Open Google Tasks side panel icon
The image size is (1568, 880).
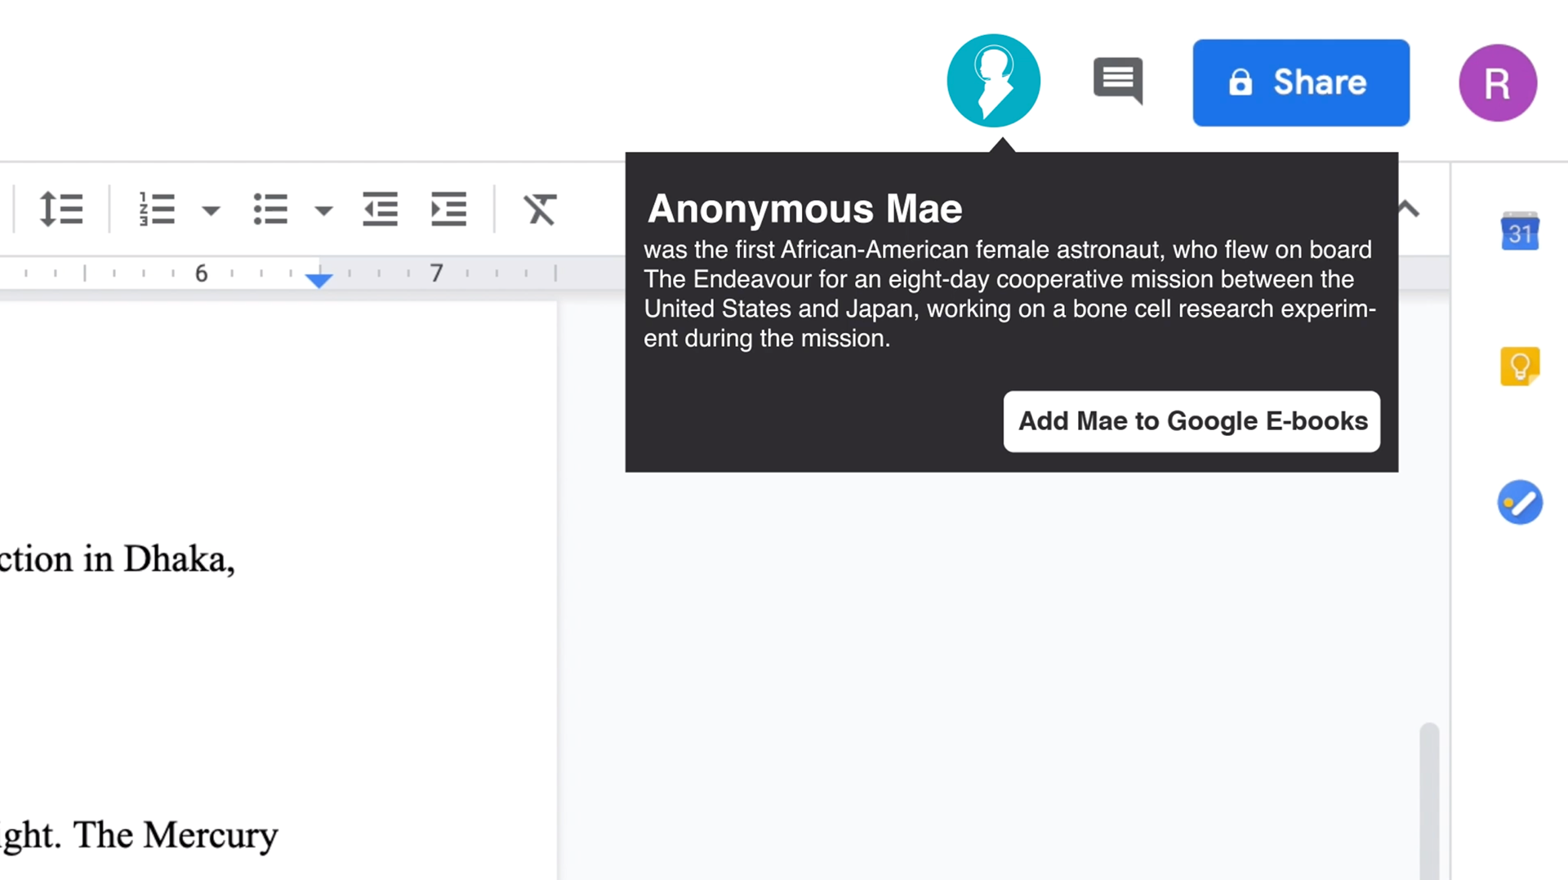(x=1520, y=502)
